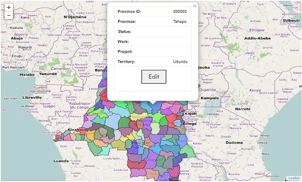Screen dimensions: 302x182
Task: Select the Province ID value 000002
Action: pos(180,11)
